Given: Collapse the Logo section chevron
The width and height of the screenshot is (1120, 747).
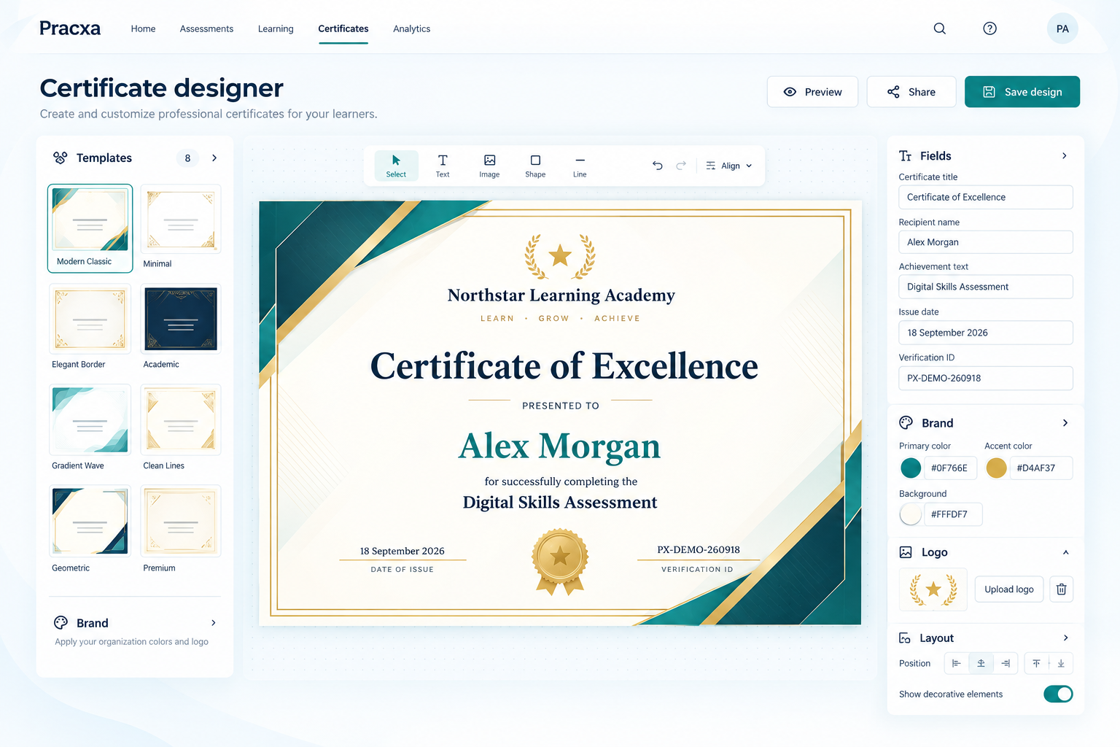Looking at the screenshot, I should click(x=1065, y=552).
